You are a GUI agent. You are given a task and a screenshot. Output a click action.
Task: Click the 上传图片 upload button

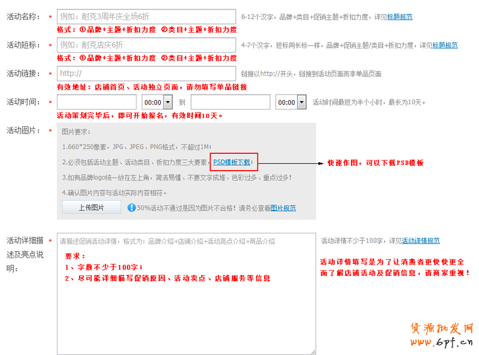point(91,208)
